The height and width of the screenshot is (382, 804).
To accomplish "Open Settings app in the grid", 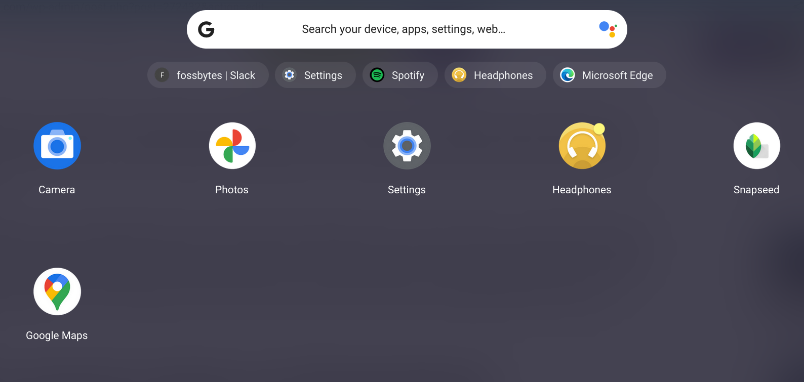I will click(x=407, y=146).
